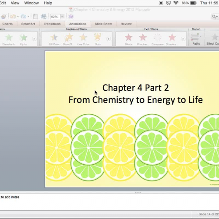Screen dimensions: 219x219
Task: Select the 'Chapter 4 Part 2' title line
Action: click(x=136, y=88)
